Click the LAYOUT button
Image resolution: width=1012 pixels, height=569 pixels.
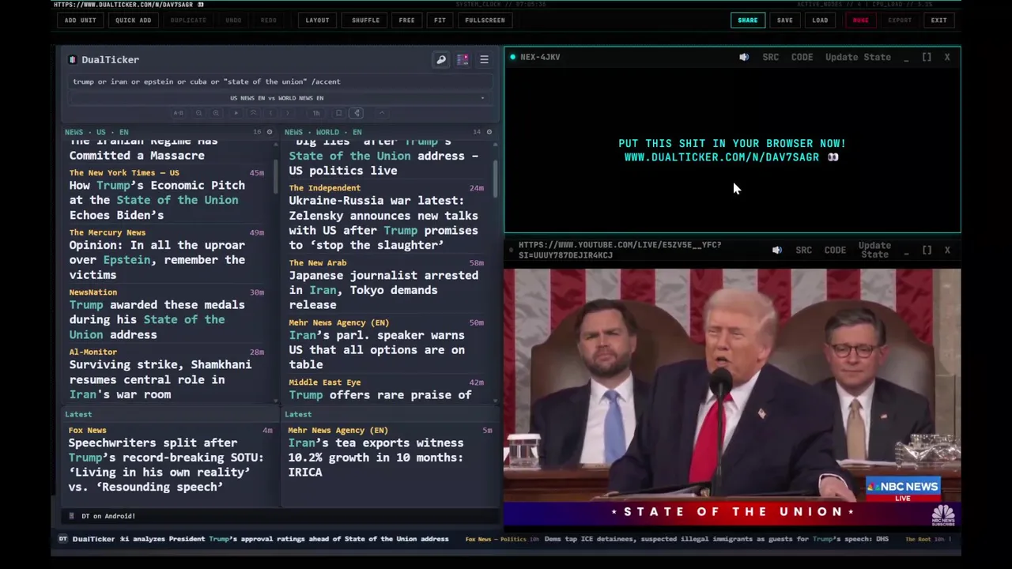317,21
